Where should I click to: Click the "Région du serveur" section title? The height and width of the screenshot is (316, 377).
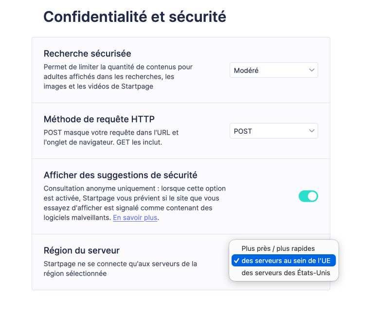click(81, 250)
